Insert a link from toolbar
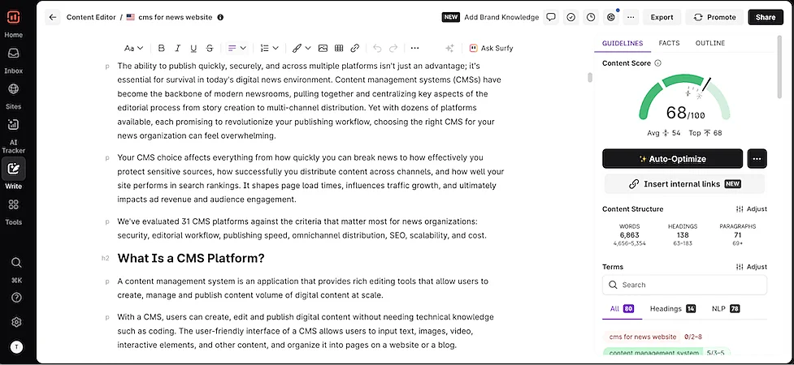This screenshot has width=794, height=365. point(355,48)
